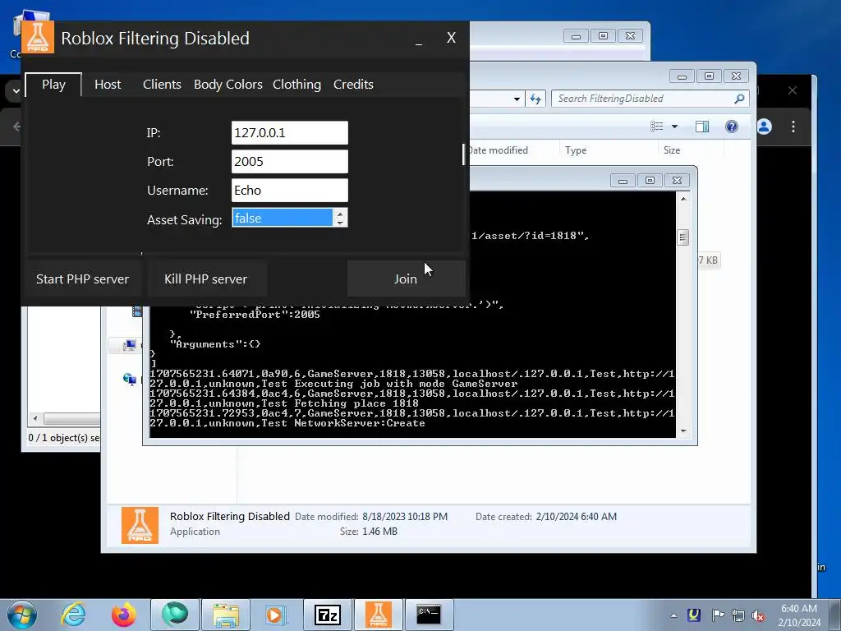This screenshot has height=631, width=841.
Task: Open the Windows Start orb
Action: pos(22,615)
